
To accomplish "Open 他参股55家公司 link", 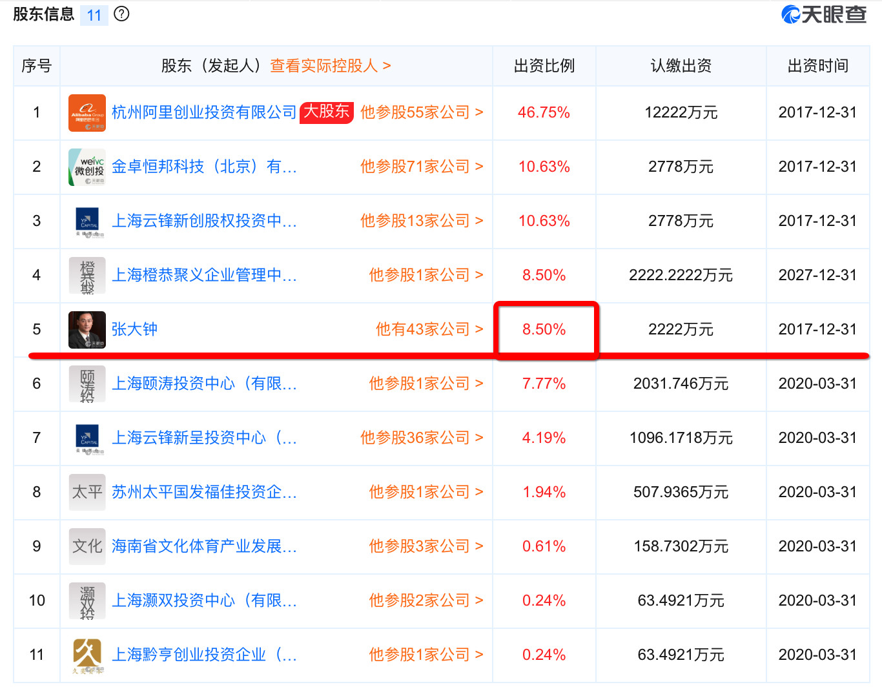I will tap(422, 112).
